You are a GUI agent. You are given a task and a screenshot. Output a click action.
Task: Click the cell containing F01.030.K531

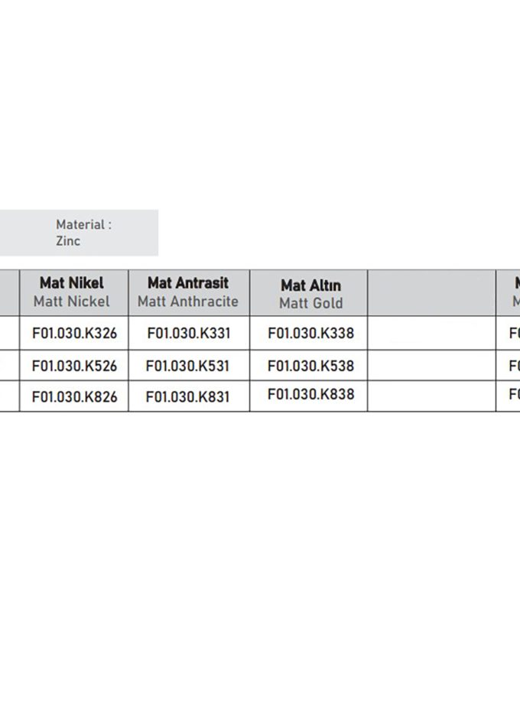coord(188,366)
